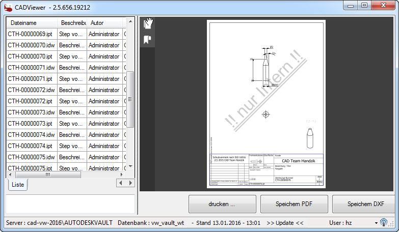The image size is (399, 232).
Task: Click the text field below the Liste tab
Action: click(x=70, y=204)
